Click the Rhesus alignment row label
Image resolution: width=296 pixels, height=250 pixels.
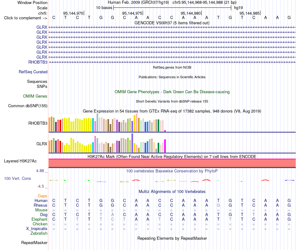(41, 205)
